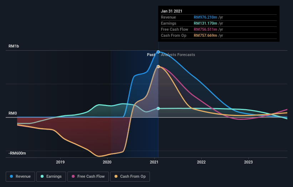Image resolution: width=293 pixels, height=187 pixels.
Task: Click the -RM600m y-axis label
Action: tap(17, 153)
